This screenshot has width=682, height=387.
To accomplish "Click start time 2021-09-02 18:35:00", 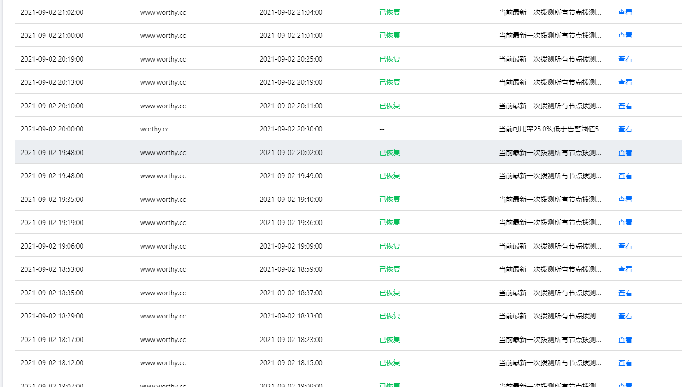I will (52, 293).
